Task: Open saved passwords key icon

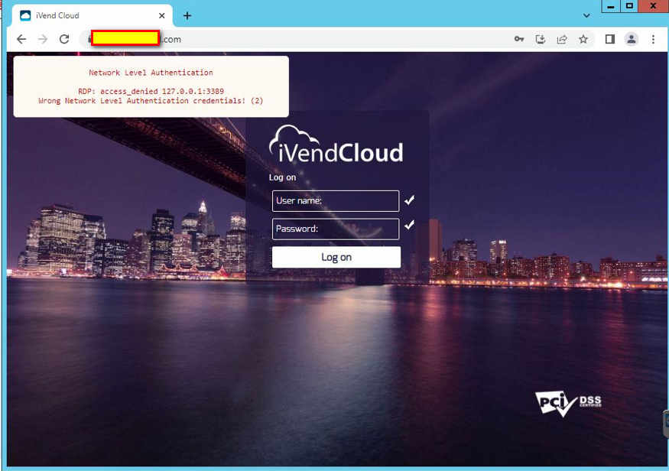Action: tap(519, 39)
